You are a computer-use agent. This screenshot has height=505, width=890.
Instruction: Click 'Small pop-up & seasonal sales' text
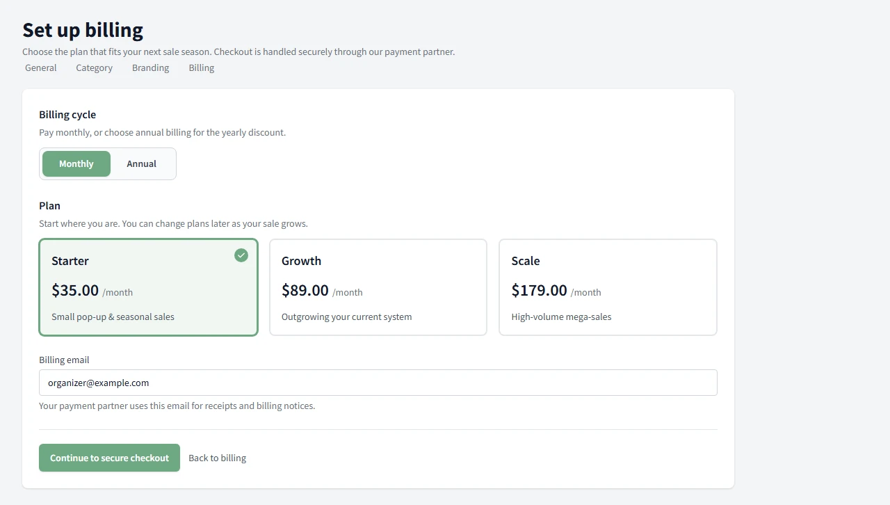(x=113, y=317)
